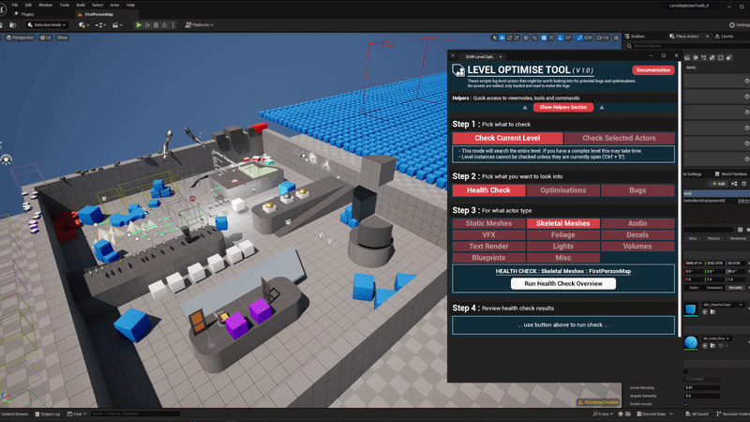Open the Tools menu
Viewport: 750px width, 422px height.
(64, 5)
